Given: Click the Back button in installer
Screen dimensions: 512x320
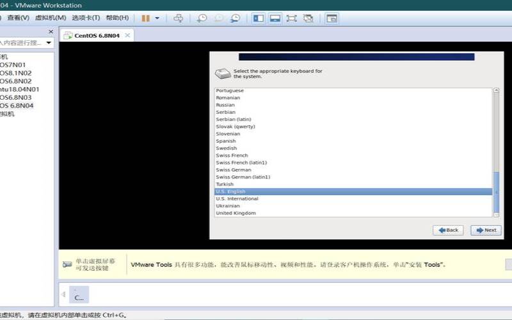Looking at the screenshot, I should point(448,230).
